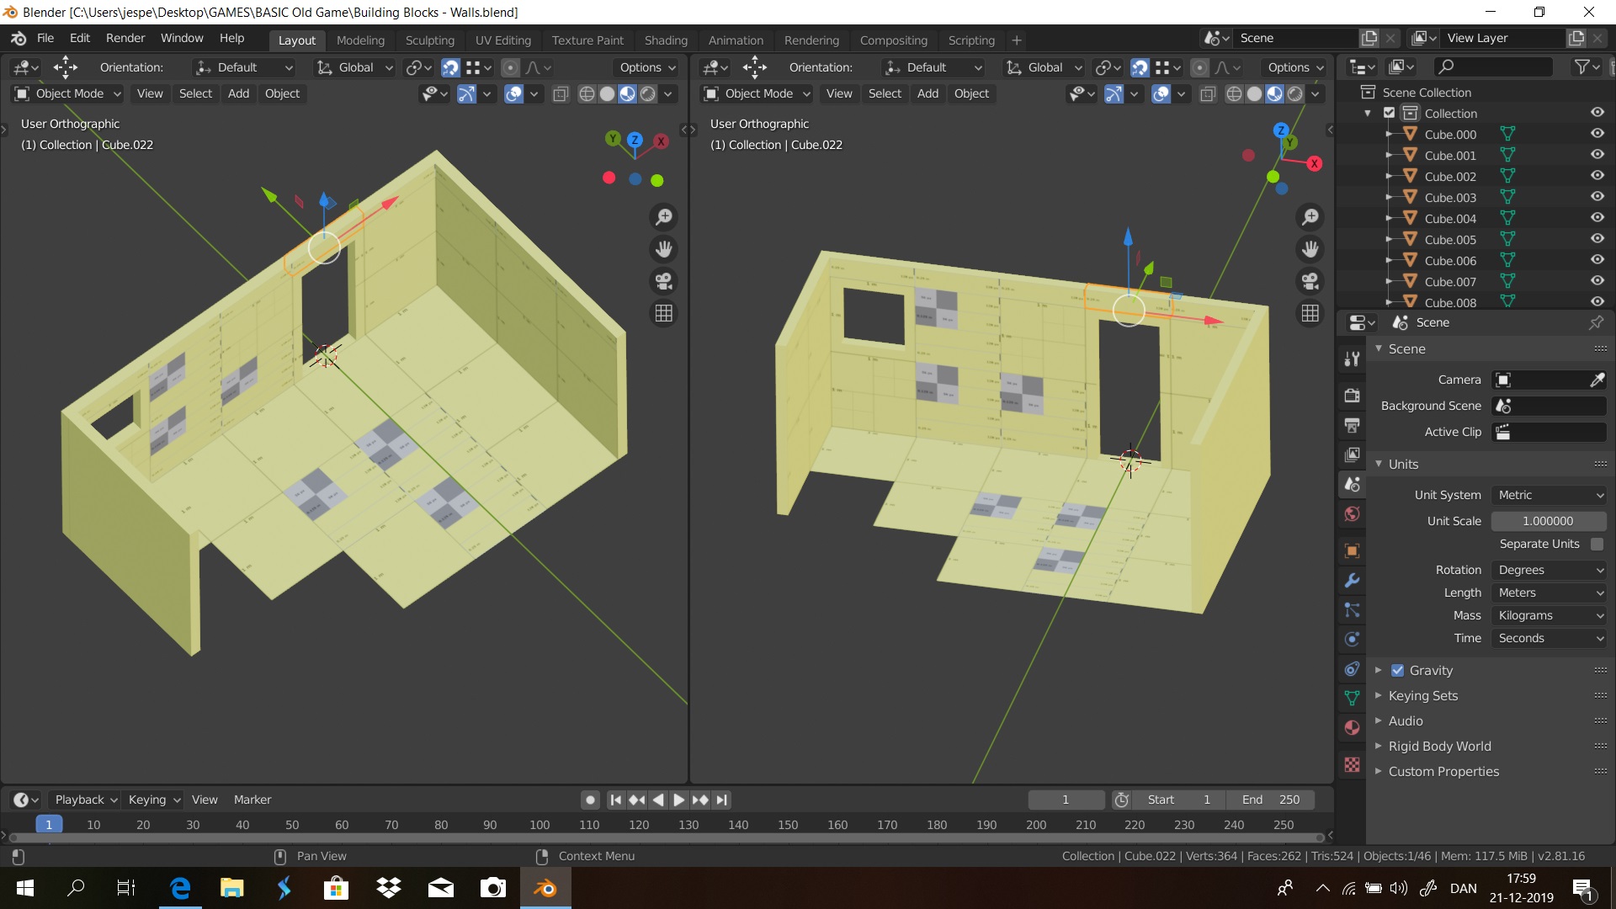Toggle the auto keying record button
The image size is (1616, 909).
click(590, 800)
